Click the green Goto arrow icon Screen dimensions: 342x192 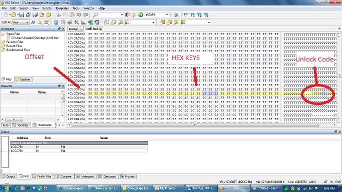141,15
